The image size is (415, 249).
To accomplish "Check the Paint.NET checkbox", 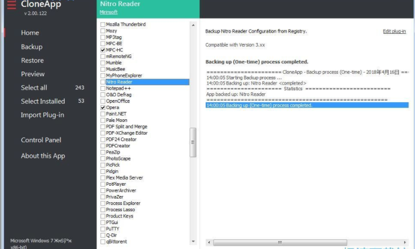I will tap(103, 114).
